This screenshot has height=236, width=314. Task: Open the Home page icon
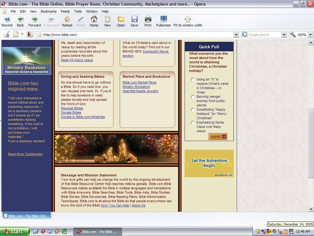(x=94, y=21)
